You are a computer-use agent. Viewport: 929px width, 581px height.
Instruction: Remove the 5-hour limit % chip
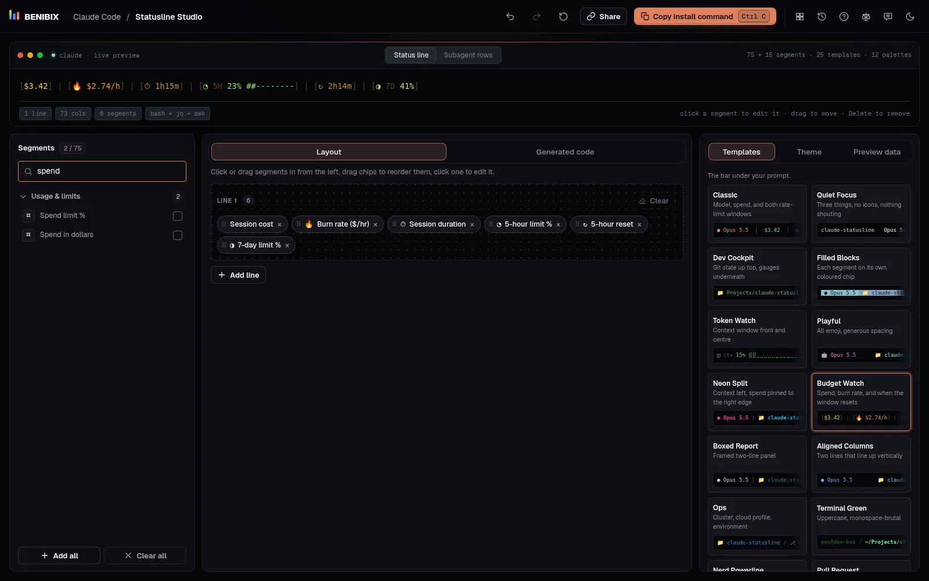click(x=558, y=225)
